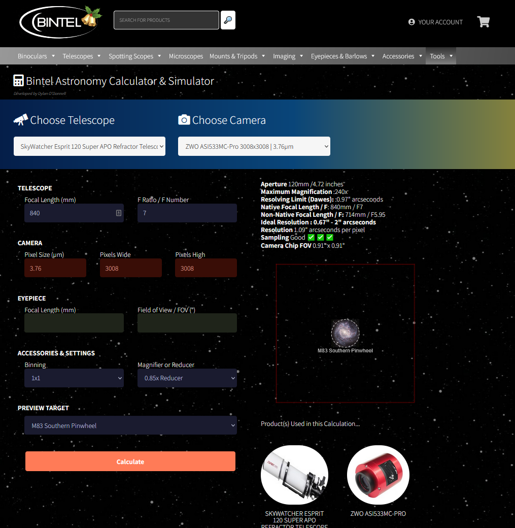Click SKYWATCHER ESPRIT 120 product title link
This screenshot has height=528, width=515.
(x=294, y=520)
